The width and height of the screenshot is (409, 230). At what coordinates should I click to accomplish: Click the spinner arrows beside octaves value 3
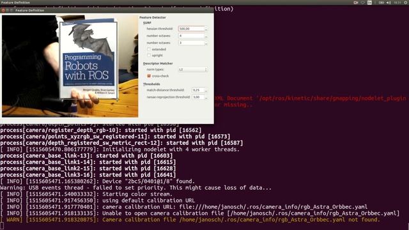pyautogui.click(x=206, y=43)
